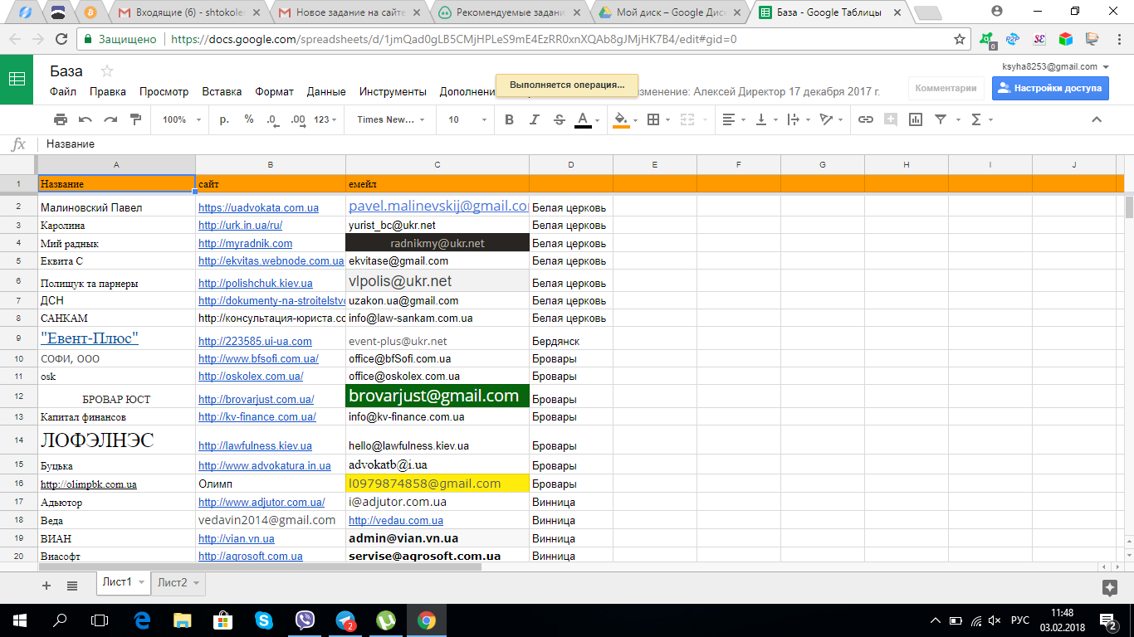Toggle the filter on the sheet
The width and height of the screenshot is (1134, 637).
click(941, 119)
